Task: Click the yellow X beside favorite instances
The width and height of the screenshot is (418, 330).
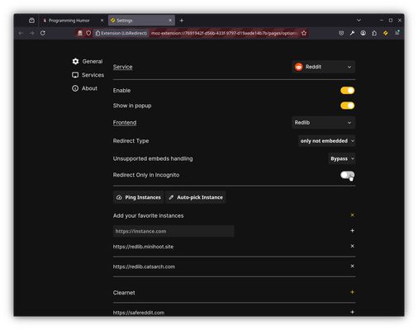Action: coord(352,215)
